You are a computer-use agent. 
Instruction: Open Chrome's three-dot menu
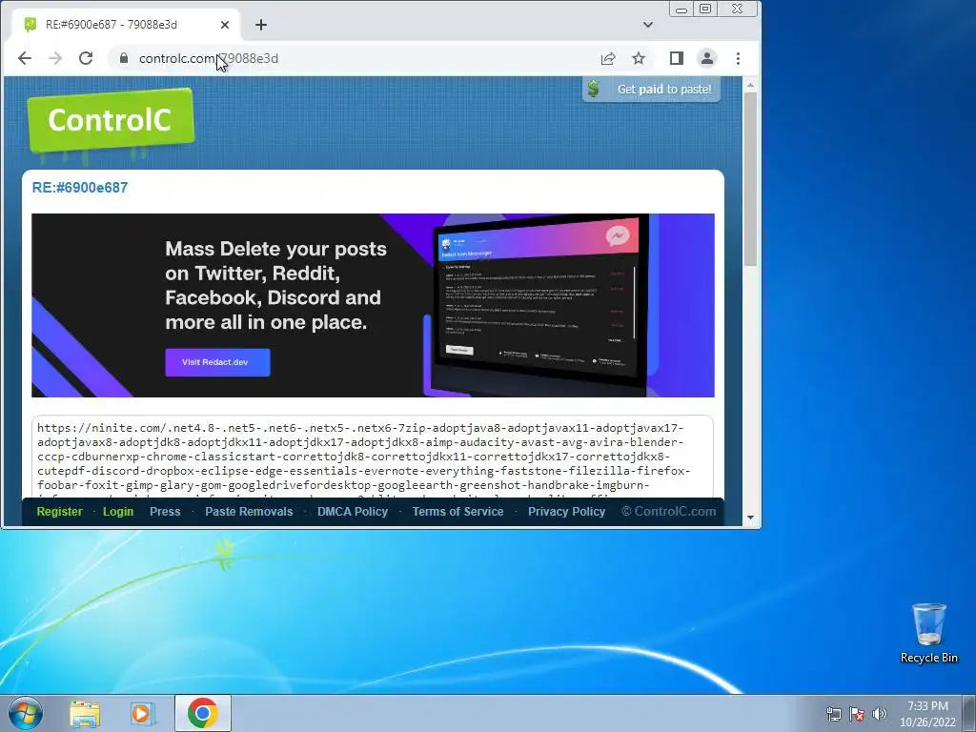pos(739,58)
